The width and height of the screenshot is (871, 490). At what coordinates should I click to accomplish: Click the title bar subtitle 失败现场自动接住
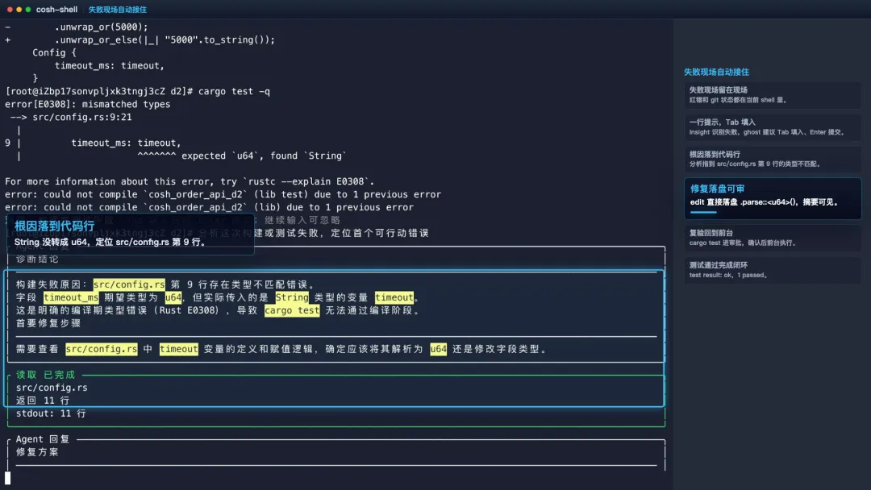coord(118,10)
